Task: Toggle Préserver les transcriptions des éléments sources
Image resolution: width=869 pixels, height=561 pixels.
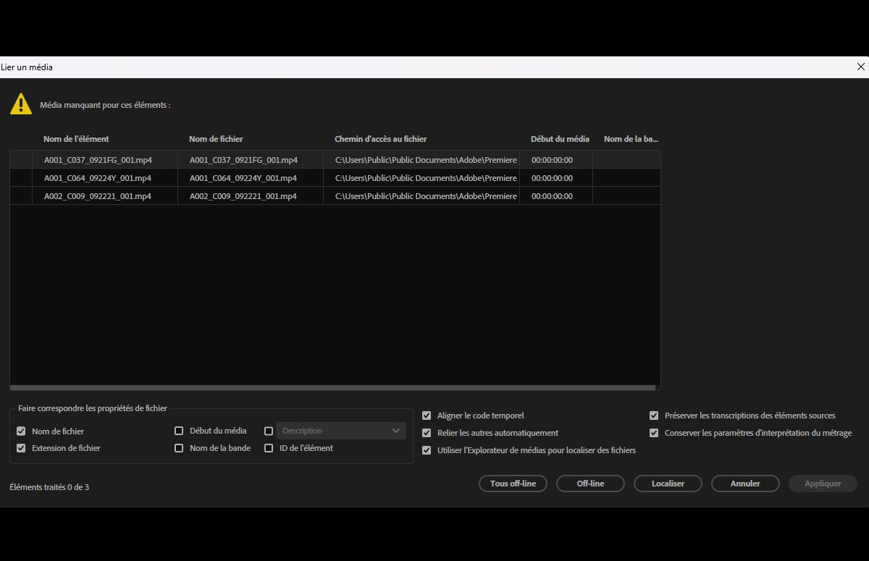Action: tap(654, 416)
